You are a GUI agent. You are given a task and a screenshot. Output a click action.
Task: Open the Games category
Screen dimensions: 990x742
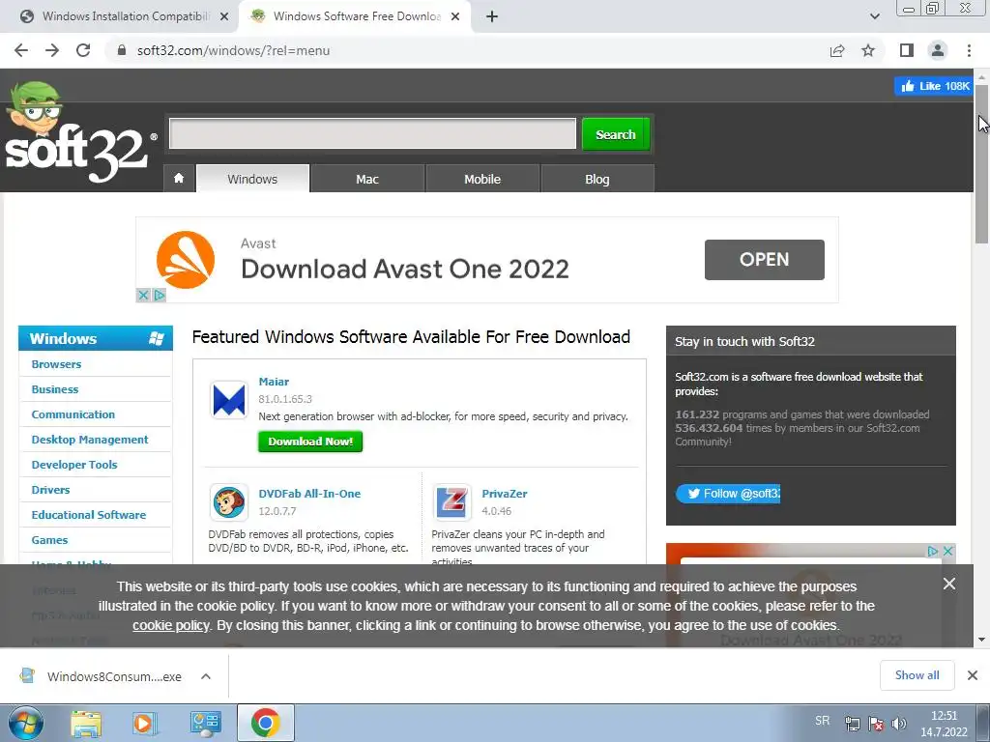pos(49,540)
